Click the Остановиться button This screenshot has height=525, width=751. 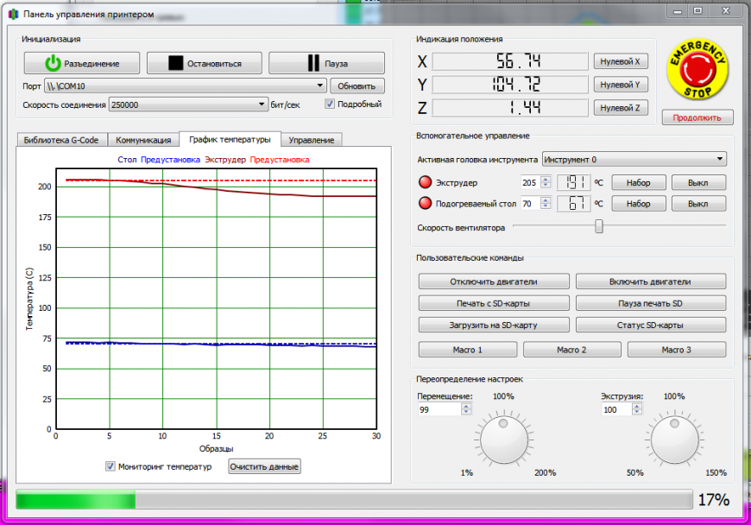pos(205,63)
